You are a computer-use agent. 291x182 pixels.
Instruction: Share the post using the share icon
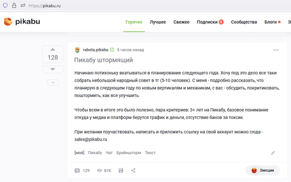click(133, 170)
